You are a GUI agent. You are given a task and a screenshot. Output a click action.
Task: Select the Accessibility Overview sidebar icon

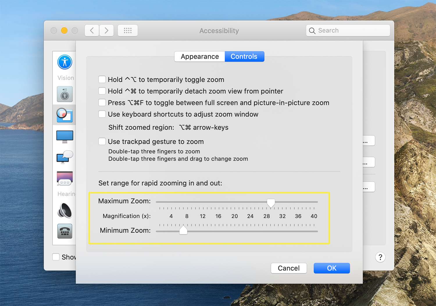65,62
